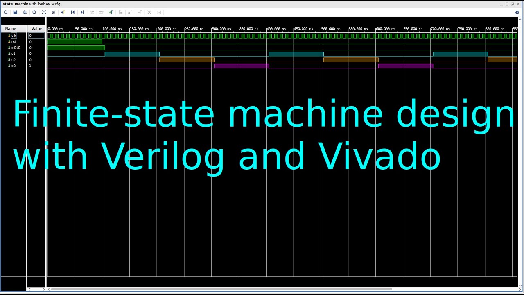Click the 800.000 ns ruler mark
This screenshot has height=295, width=524.
pos(495,29)
